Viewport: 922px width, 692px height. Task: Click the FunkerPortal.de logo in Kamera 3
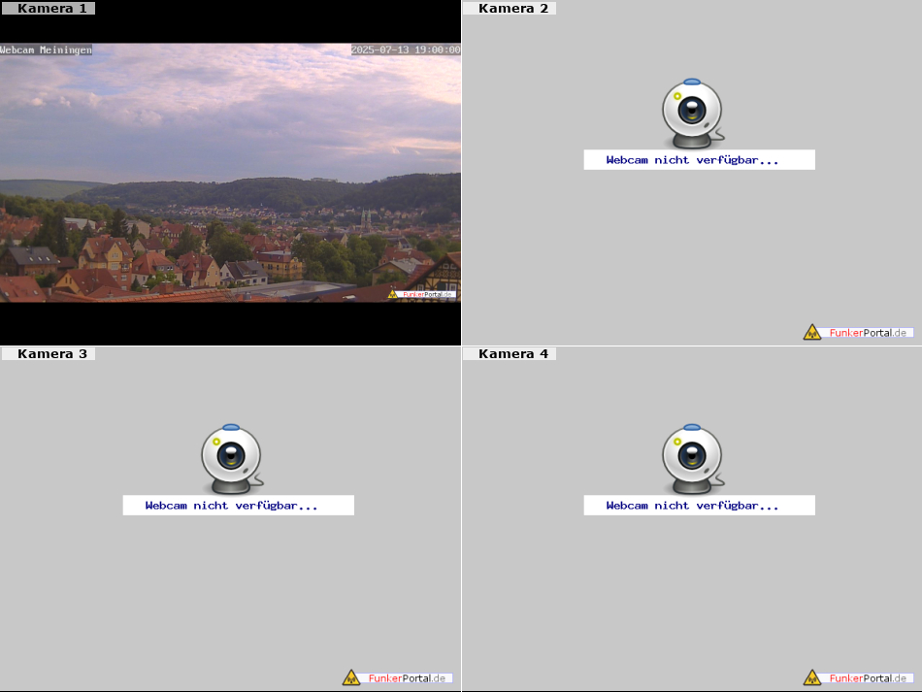398,677
